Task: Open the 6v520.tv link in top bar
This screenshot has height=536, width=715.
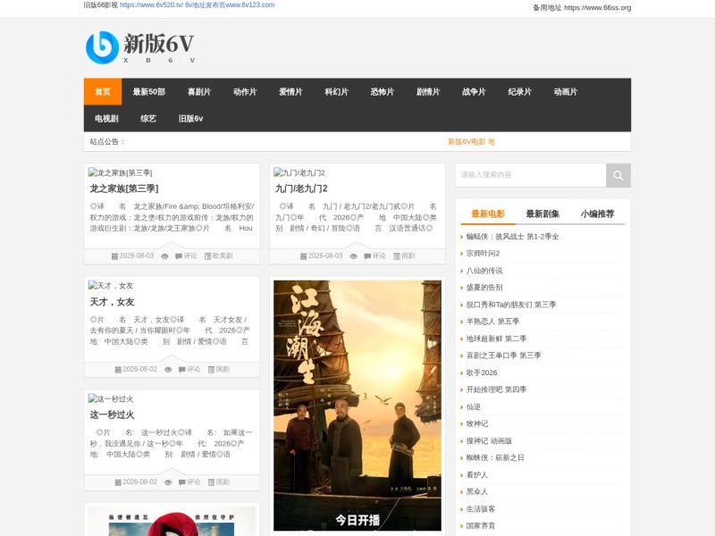Action: click(151, 5)
